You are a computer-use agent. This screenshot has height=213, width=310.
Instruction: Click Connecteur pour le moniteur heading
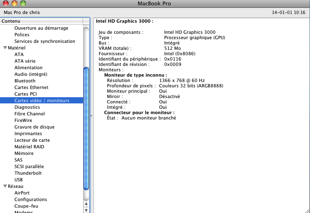pyautogui.click(x=139, y=112)
